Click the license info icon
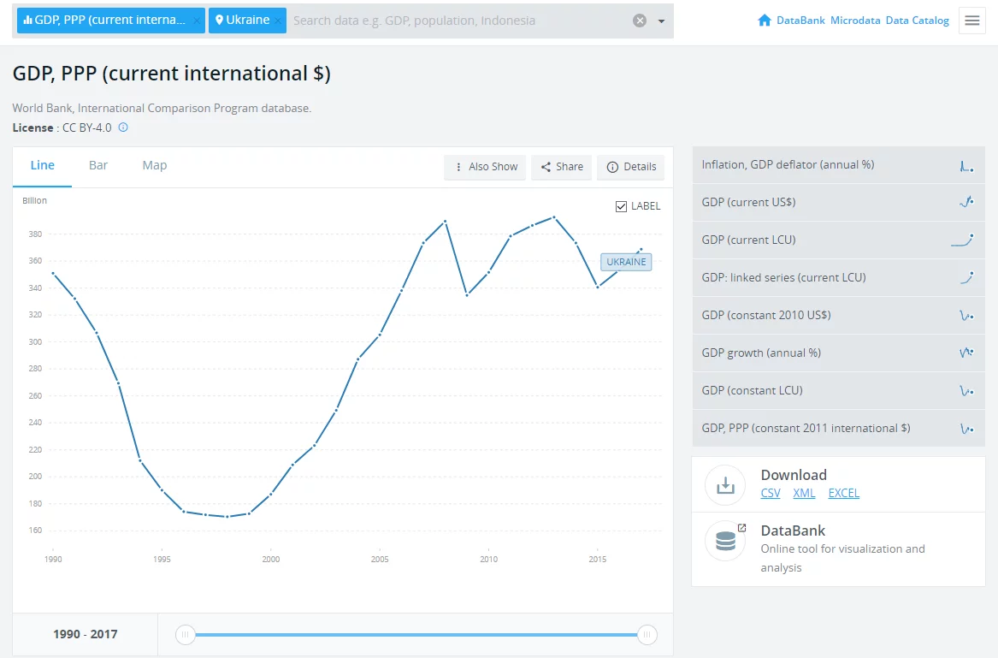Screen dimensions: 998x658 pyautogui.click(x=123, y=127)
